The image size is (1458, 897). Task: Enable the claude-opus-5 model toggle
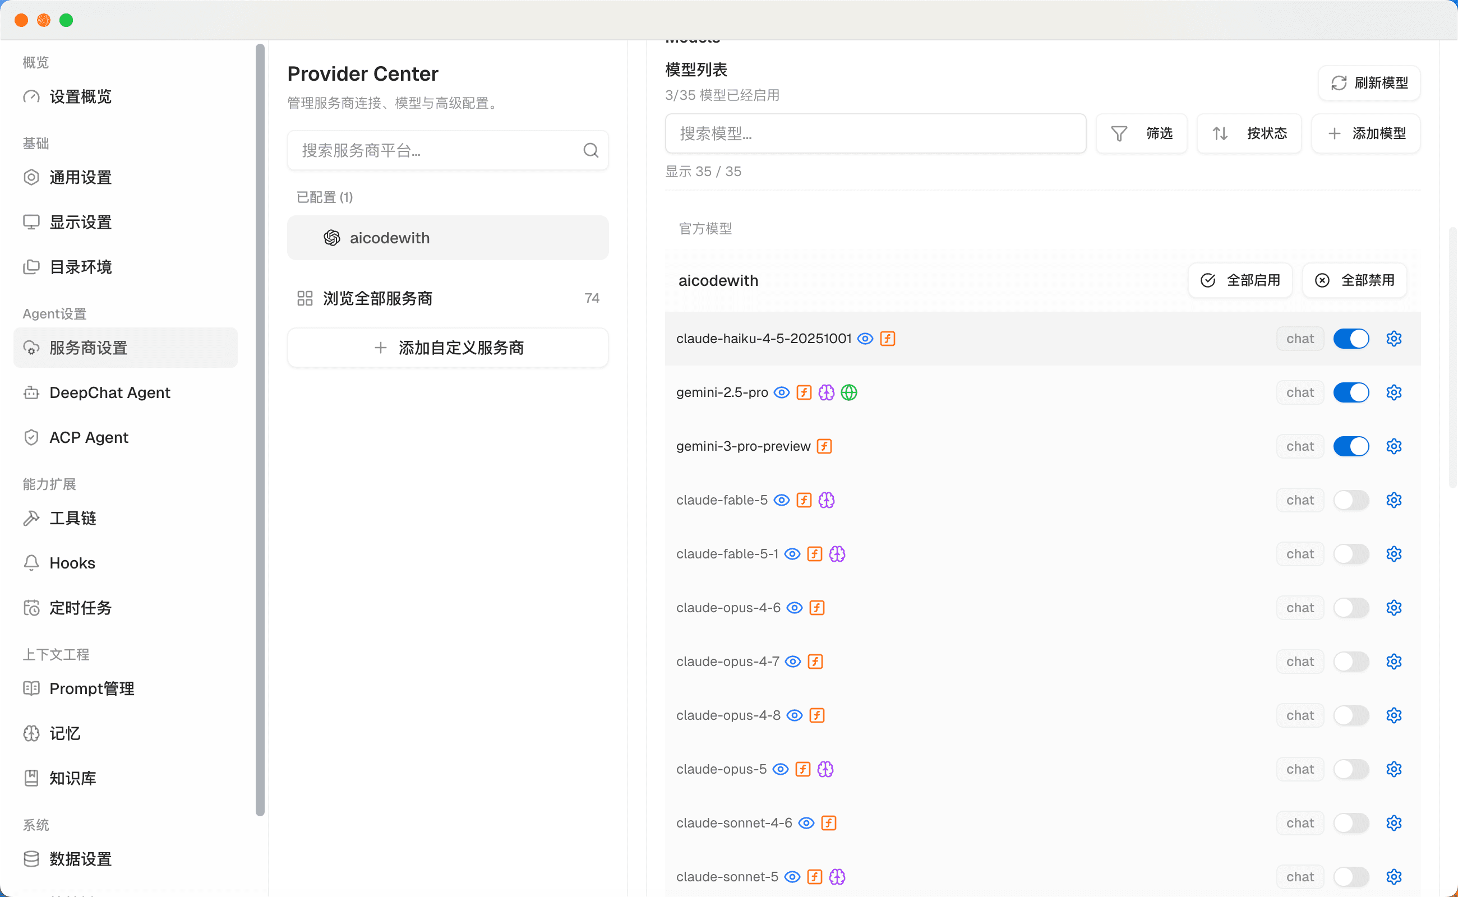click(x=1350, y=769)
